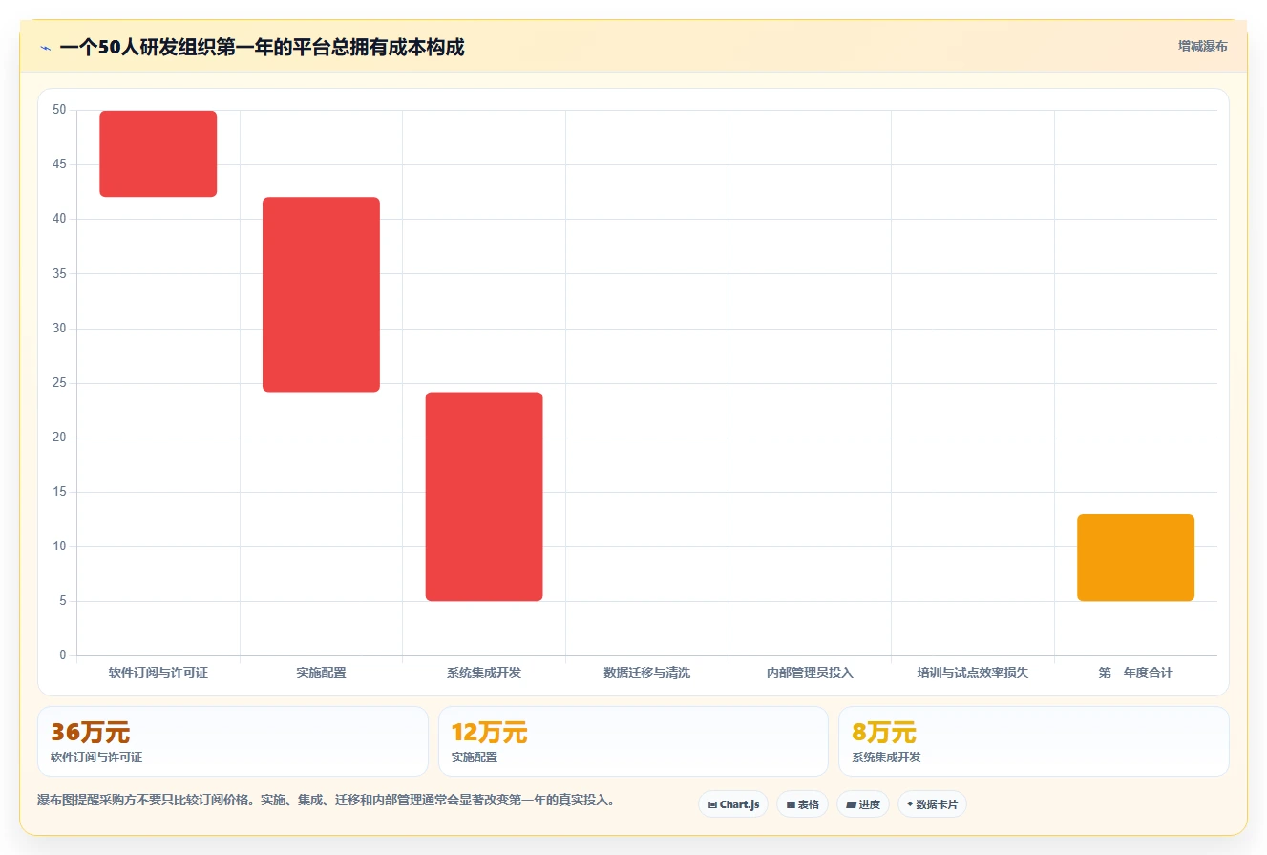This screenshot has width=1267, height=855.
Task: Click the Chart.js chip
Action: click(733, 804)
